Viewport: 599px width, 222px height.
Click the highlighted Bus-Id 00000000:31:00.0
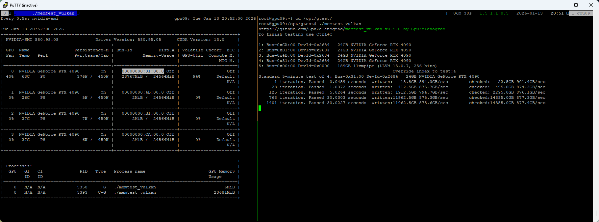point(142,71)
